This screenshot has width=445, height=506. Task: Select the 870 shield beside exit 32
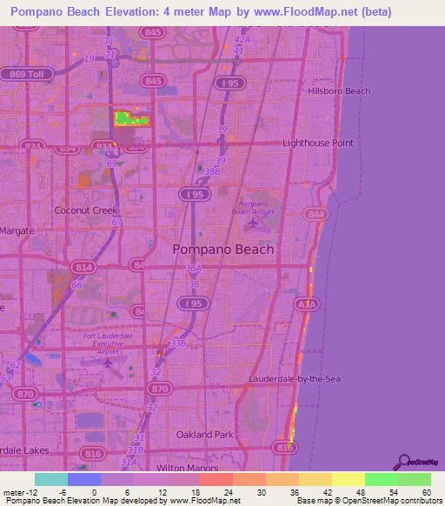coord(160,389)
